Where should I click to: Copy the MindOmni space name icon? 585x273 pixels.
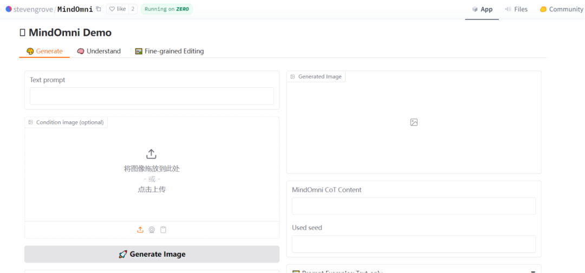99,9
